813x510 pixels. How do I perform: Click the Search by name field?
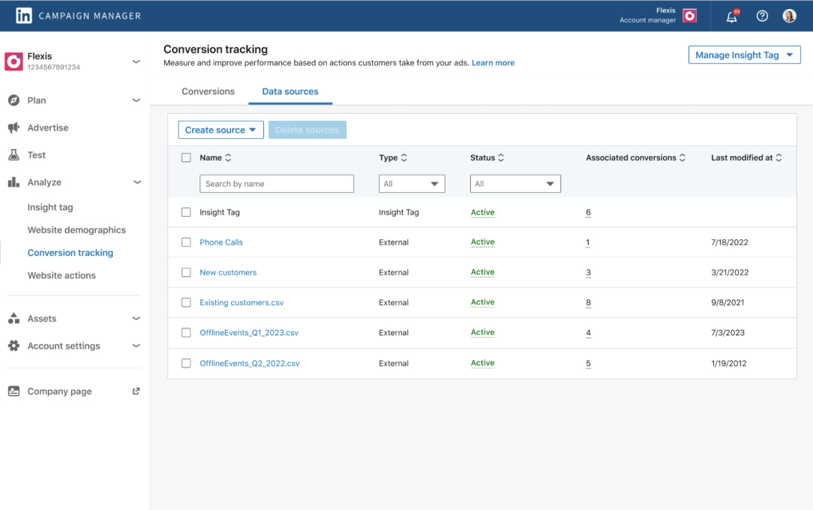pos(277,183)
